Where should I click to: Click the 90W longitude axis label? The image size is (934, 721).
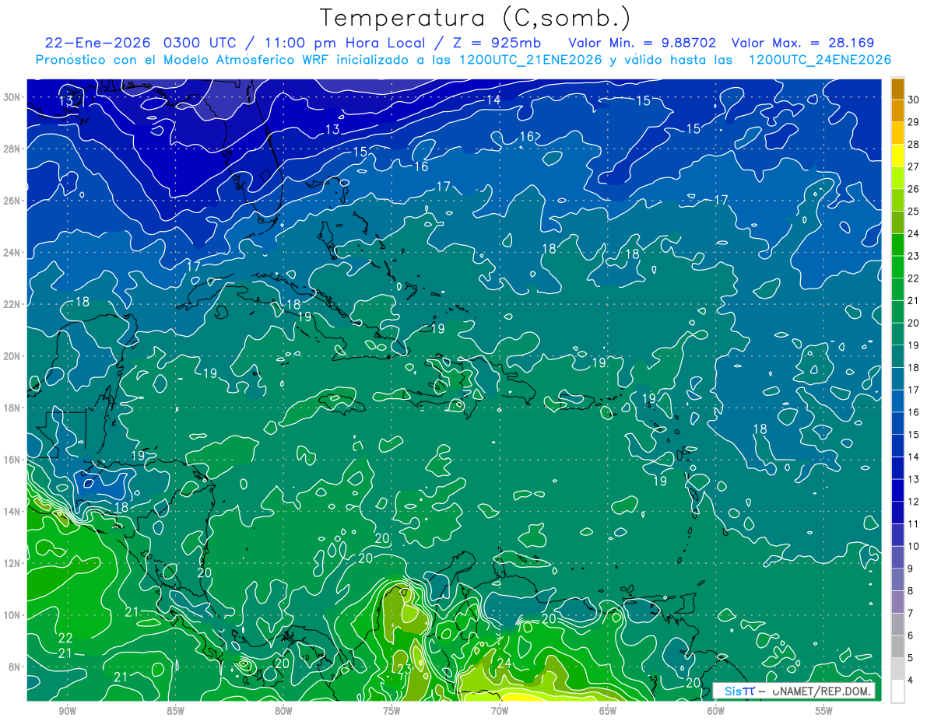pos(67,711)
